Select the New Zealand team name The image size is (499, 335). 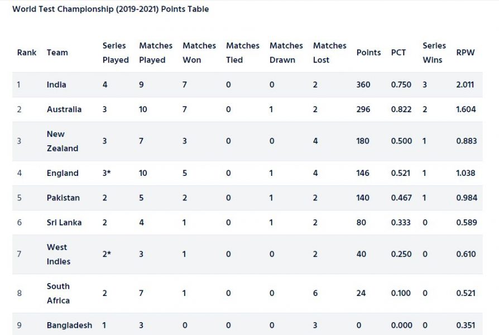pyautogui.click(x=63, y=141)
